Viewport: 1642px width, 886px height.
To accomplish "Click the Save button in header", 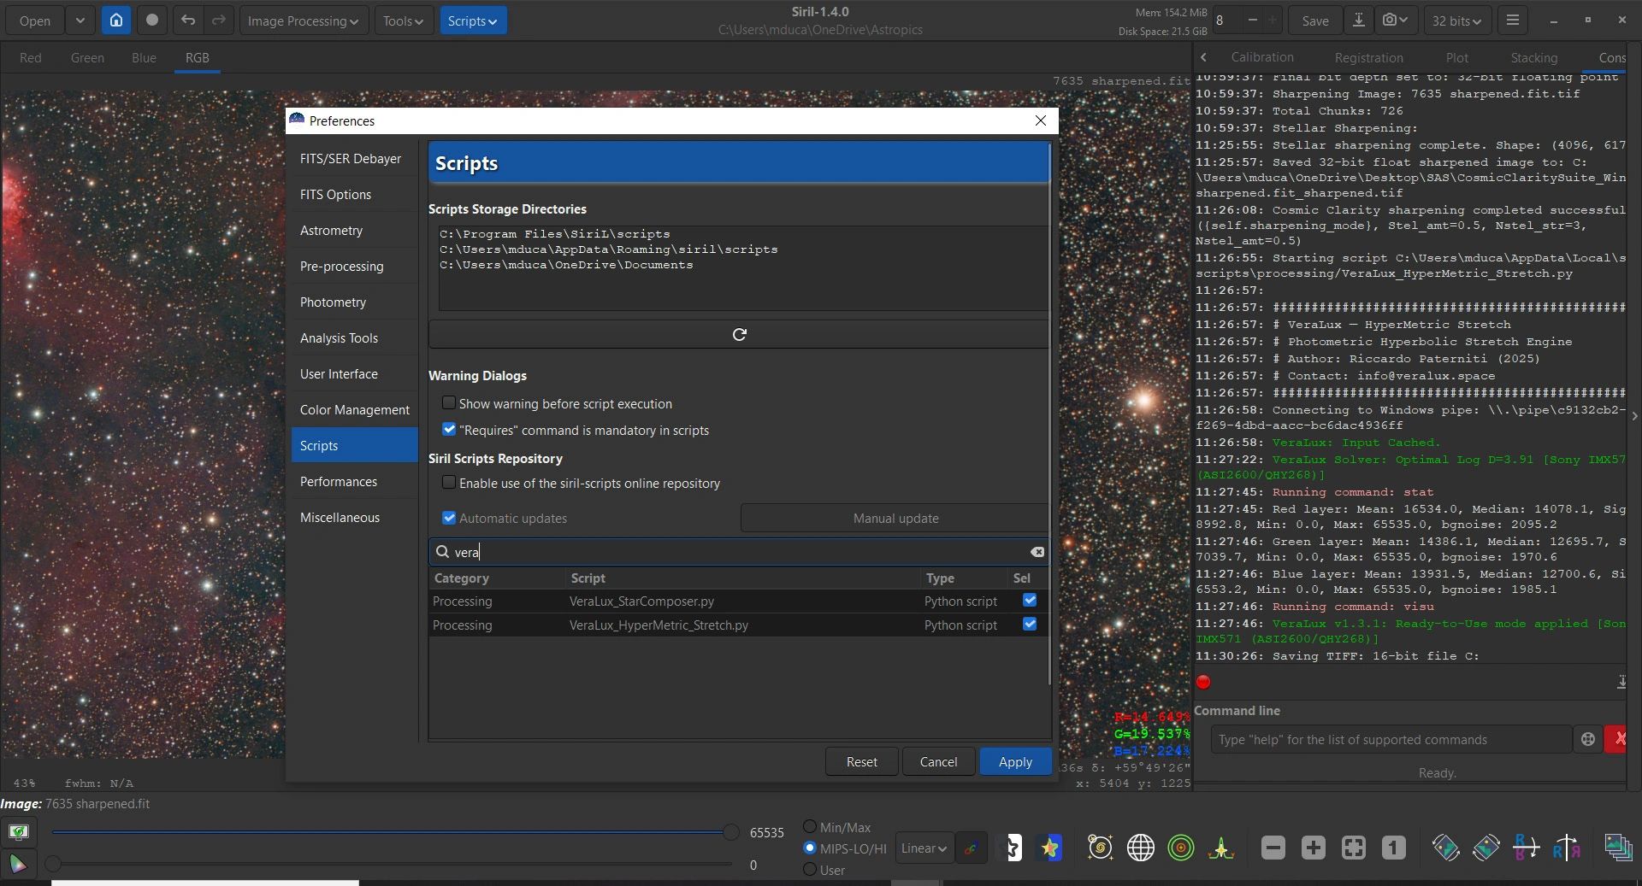I will click(1315, 21).
